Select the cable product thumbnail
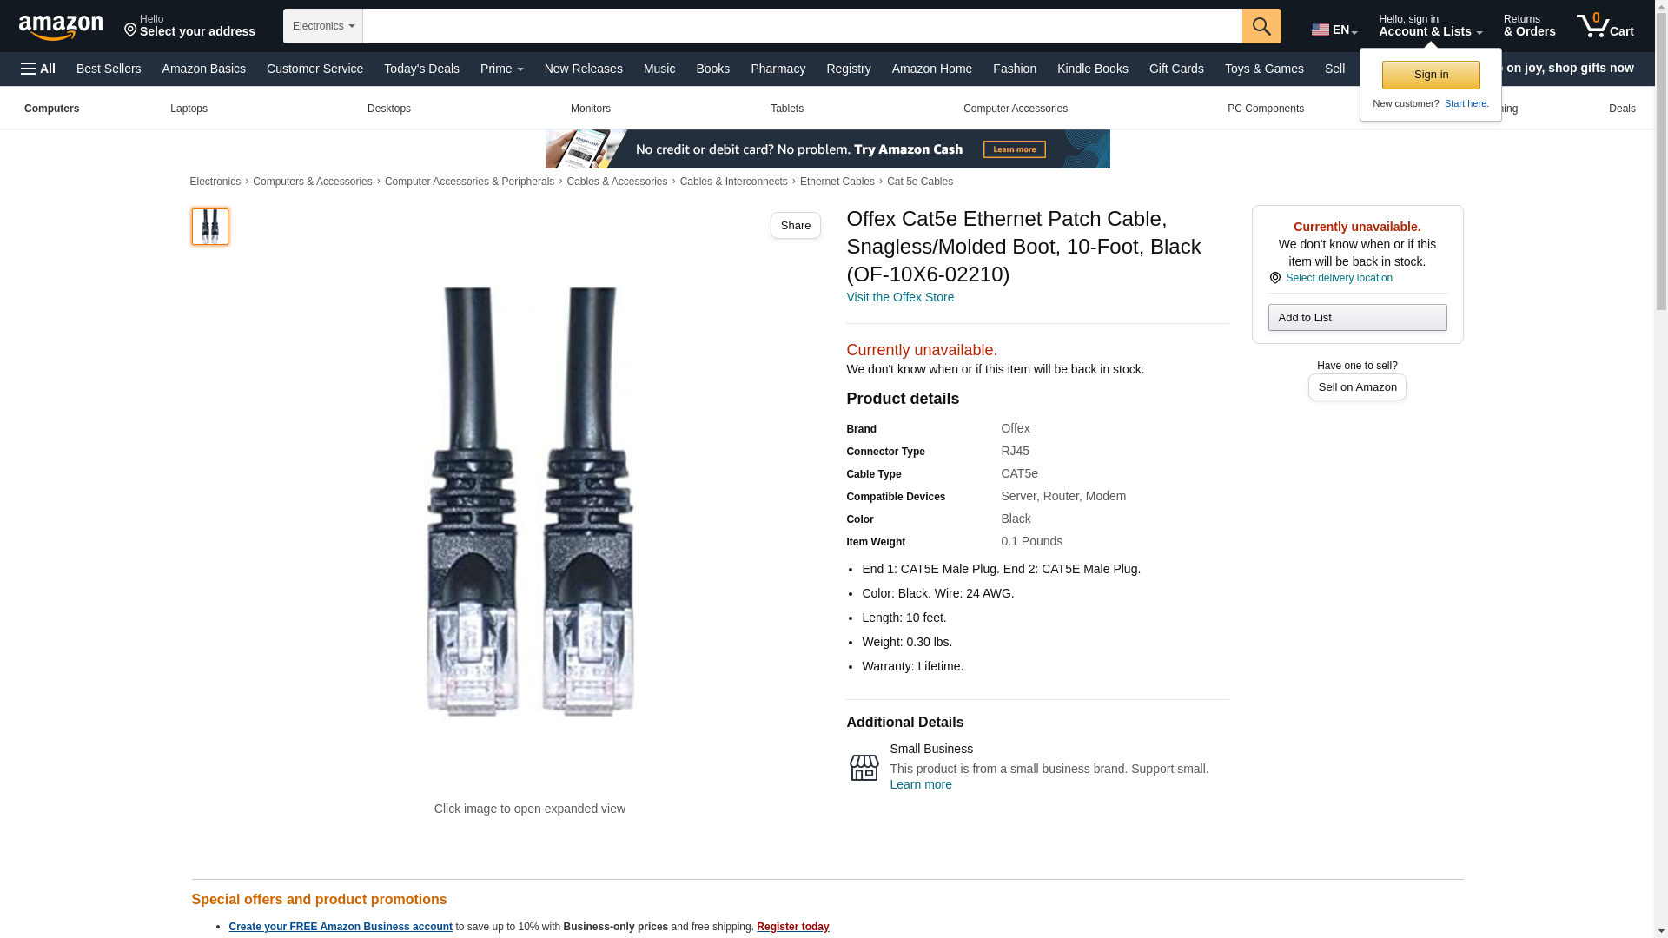Screen dimensions: 1668x938 (x=210, y=227)
